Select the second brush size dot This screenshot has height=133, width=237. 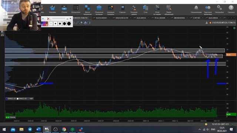click(x=56, y=24)
